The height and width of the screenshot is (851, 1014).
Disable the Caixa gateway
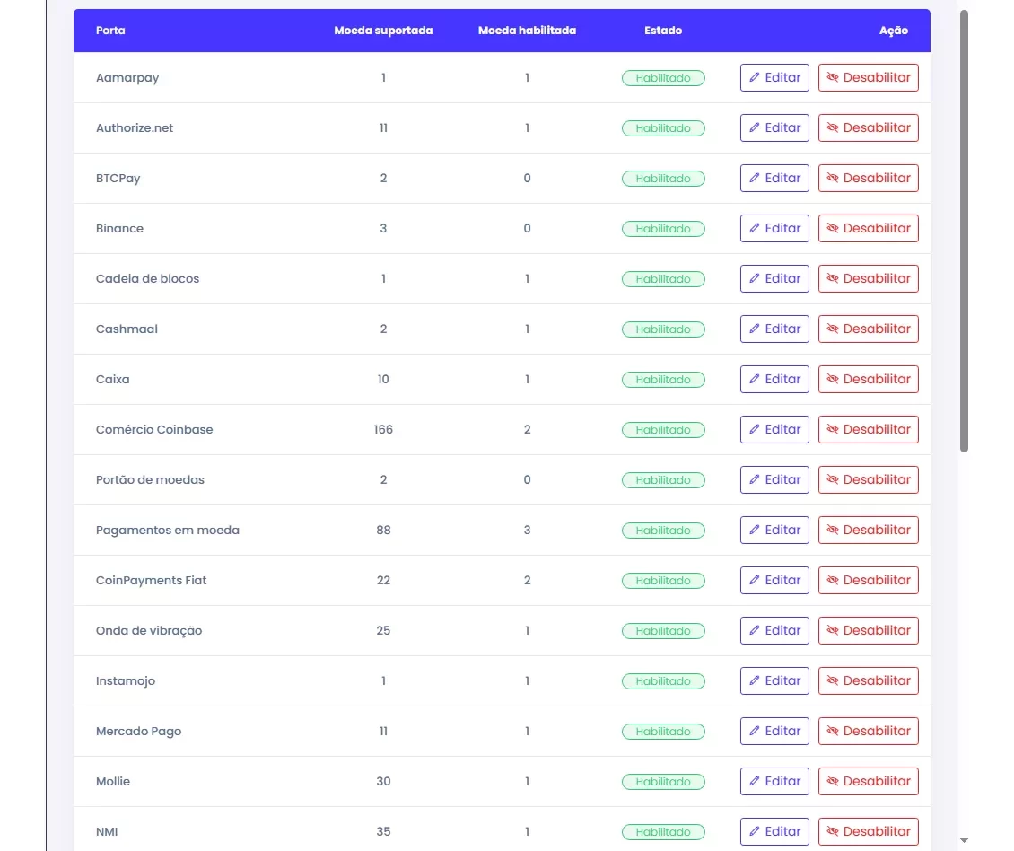(x=868, y=380)
